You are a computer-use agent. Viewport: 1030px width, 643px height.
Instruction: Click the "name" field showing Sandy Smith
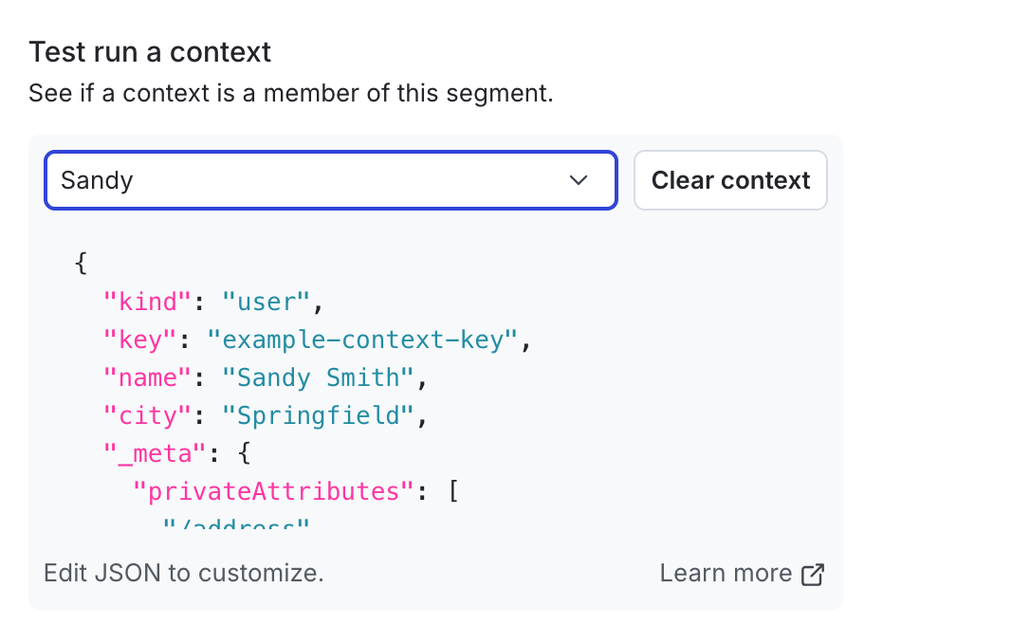pos(145,377)
